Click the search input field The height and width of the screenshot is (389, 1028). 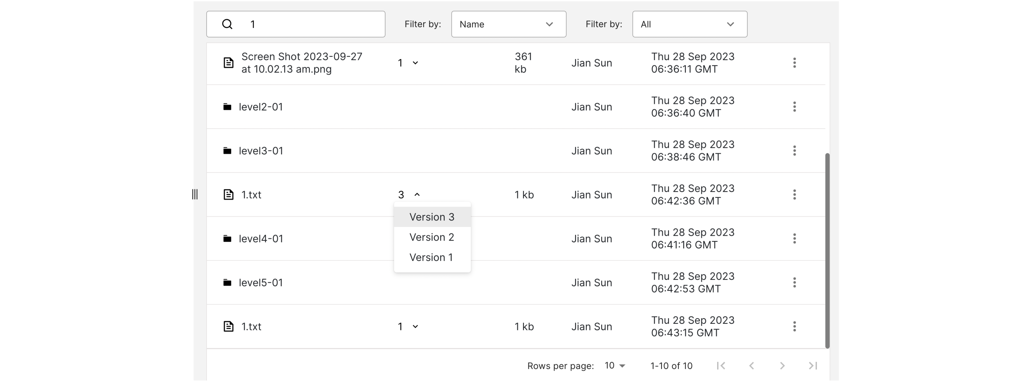point(311,24)
